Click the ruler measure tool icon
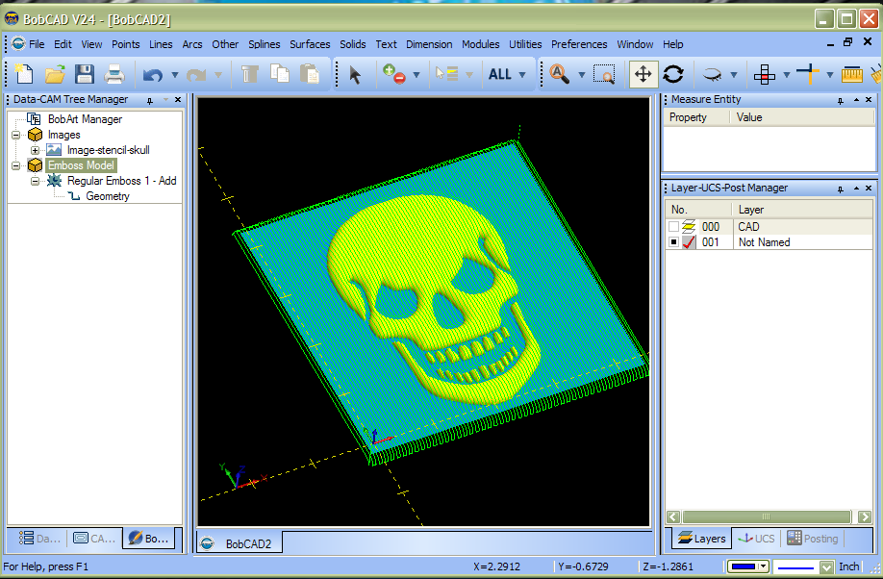Viewport: 883px width, 579px height. (x=851, y=74)
